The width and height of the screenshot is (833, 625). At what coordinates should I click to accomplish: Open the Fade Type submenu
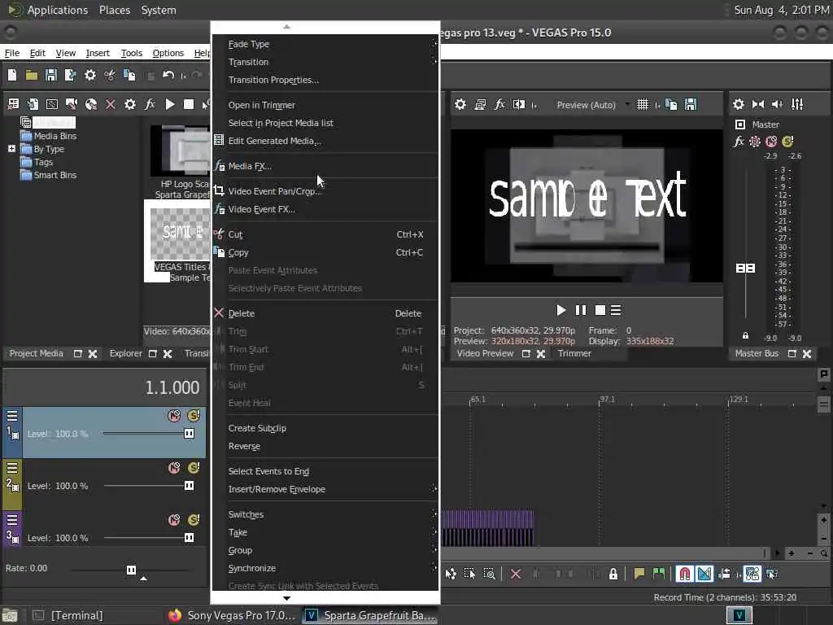tap(325, 44)
